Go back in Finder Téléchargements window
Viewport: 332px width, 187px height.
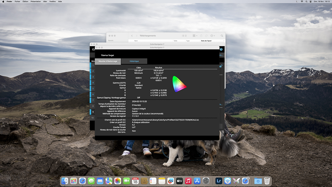pyautogui.click(x=132, y=36)
